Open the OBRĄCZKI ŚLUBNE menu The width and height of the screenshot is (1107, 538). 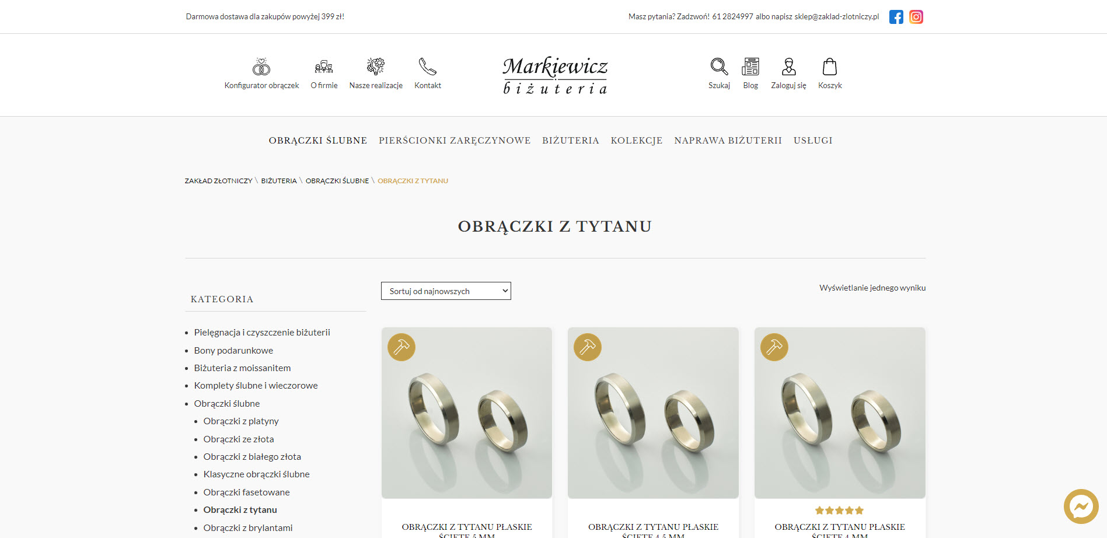318,141
